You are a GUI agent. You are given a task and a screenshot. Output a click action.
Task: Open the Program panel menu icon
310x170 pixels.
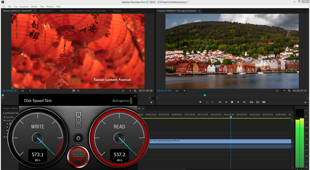[200, 11]
